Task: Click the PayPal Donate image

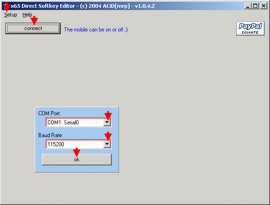Action: 250,29
